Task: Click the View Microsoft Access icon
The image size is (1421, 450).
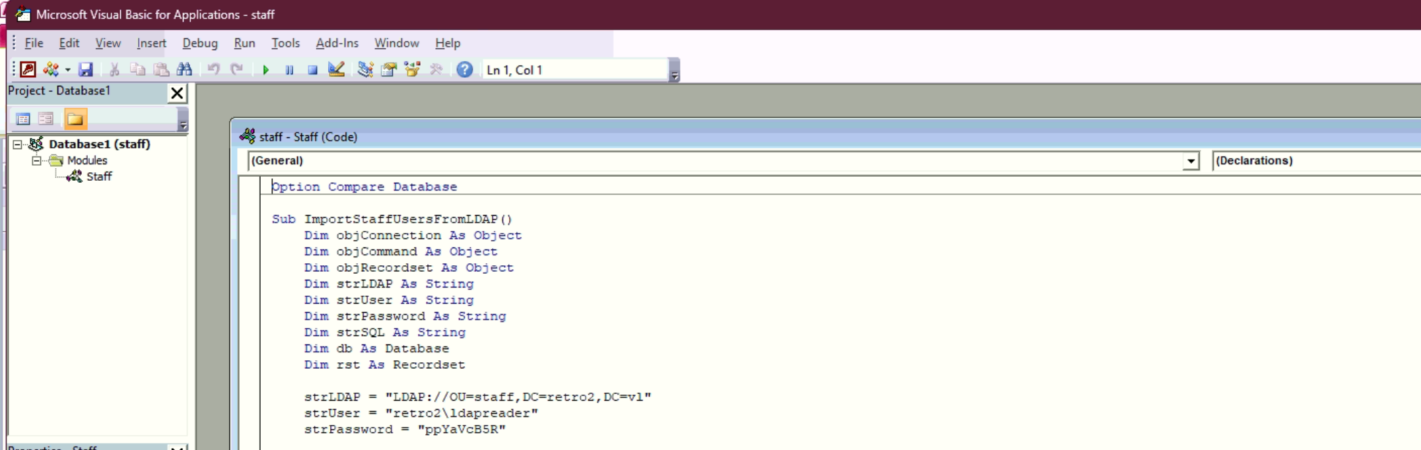Action: 28,69
